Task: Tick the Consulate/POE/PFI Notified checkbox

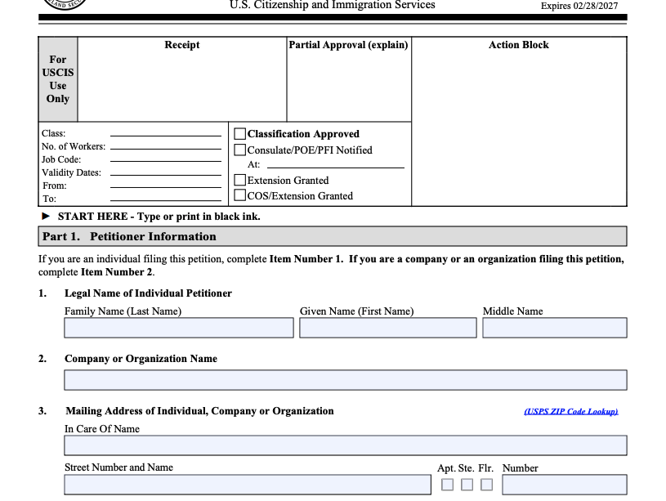Action: 240,150
